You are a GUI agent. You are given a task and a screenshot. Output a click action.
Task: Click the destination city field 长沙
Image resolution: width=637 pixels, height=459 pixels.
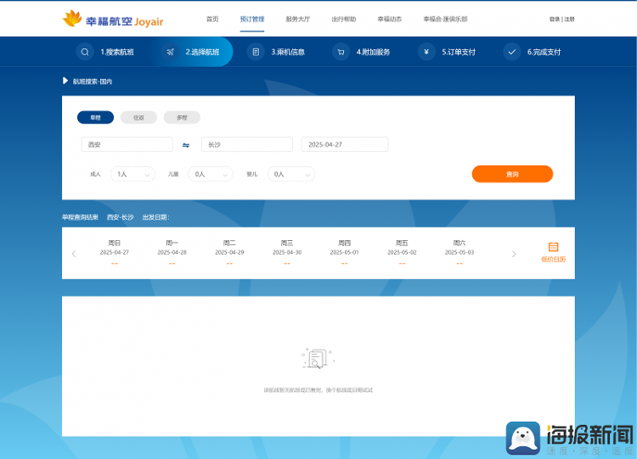(247, 144)
